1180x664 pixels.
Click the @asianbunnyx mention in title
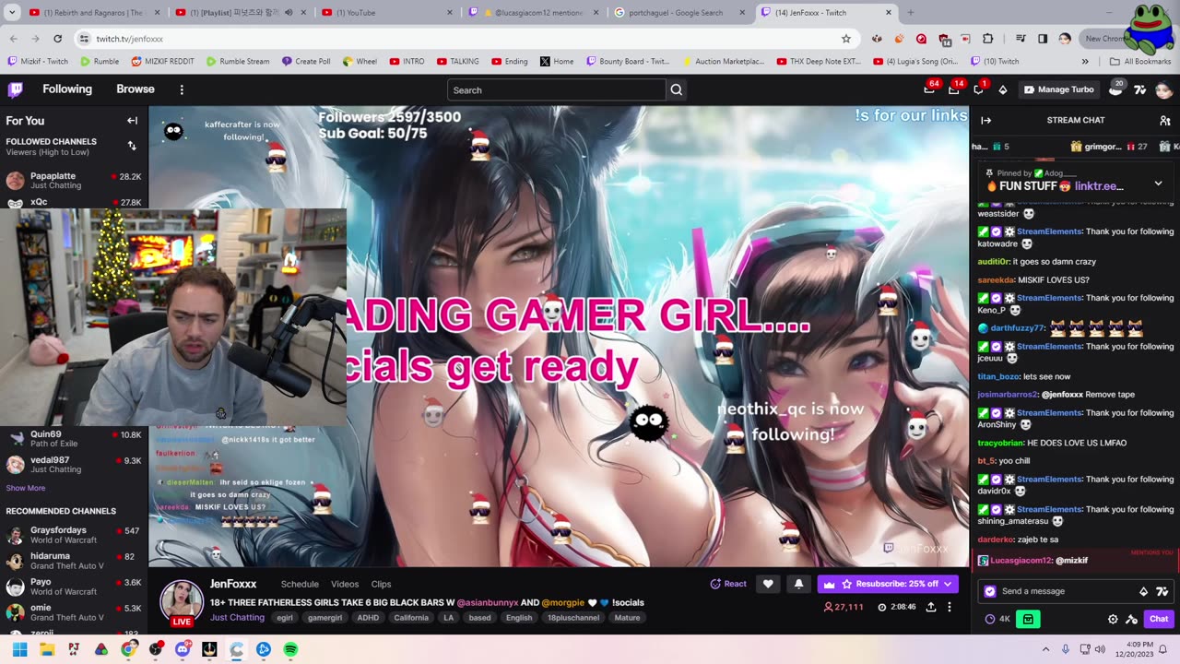[488, 602]
